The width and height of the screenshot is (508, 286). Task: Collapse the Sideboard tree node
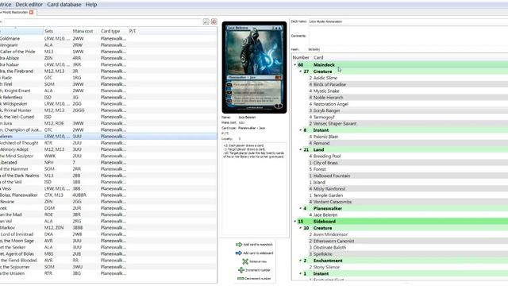(x=295, y=221)
